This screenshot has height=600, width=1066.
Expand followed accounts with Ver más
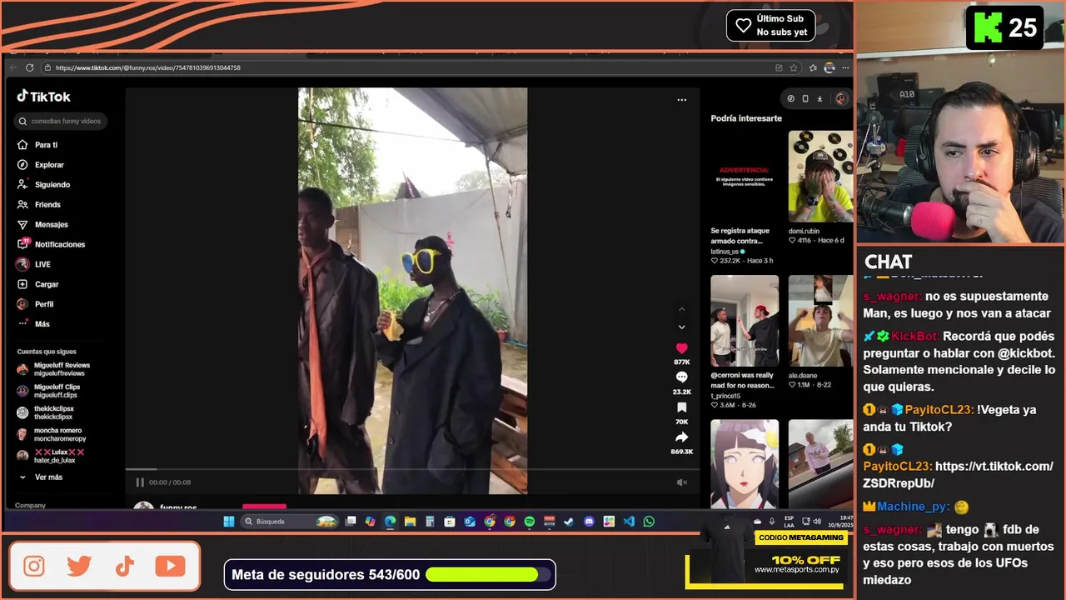(42, 477)
